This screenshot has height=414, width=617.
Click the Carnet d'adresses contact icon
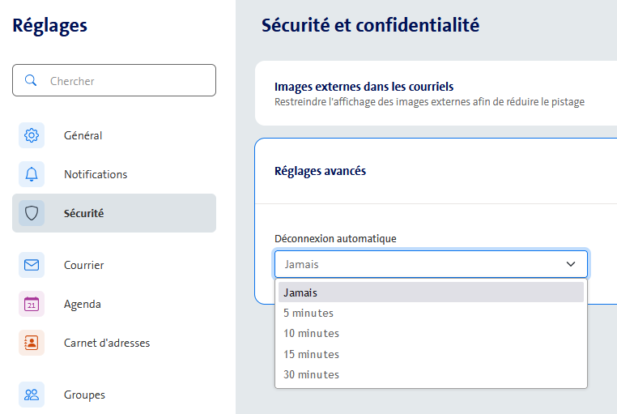(32, 343)
